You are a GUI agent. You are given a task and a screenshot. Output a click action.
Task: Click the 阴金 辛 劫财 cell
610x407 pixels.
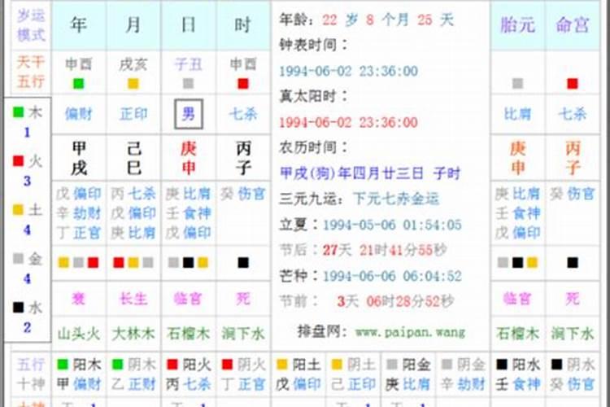[463, 374]
